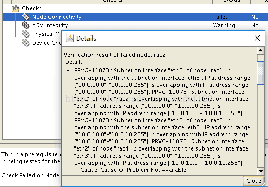
Task: Click the 'Details:' label in dialog
Action: (75, 62)
